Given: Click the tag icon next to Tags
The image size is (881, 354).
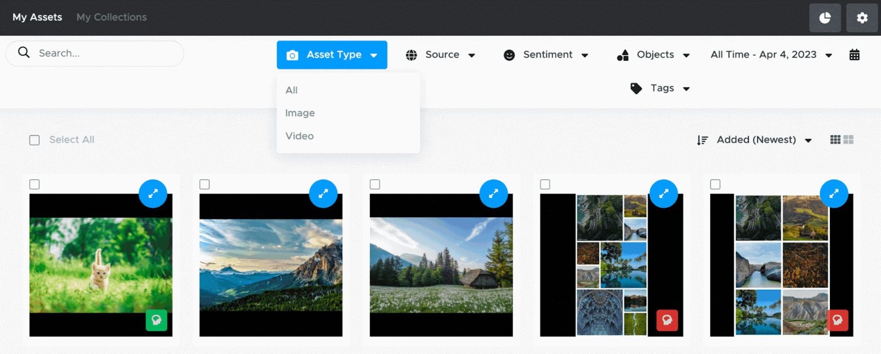Looking at the screenshot, I should pos(636,88).
